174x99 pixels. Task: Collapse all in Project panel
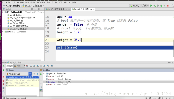(x=35, y=9)
